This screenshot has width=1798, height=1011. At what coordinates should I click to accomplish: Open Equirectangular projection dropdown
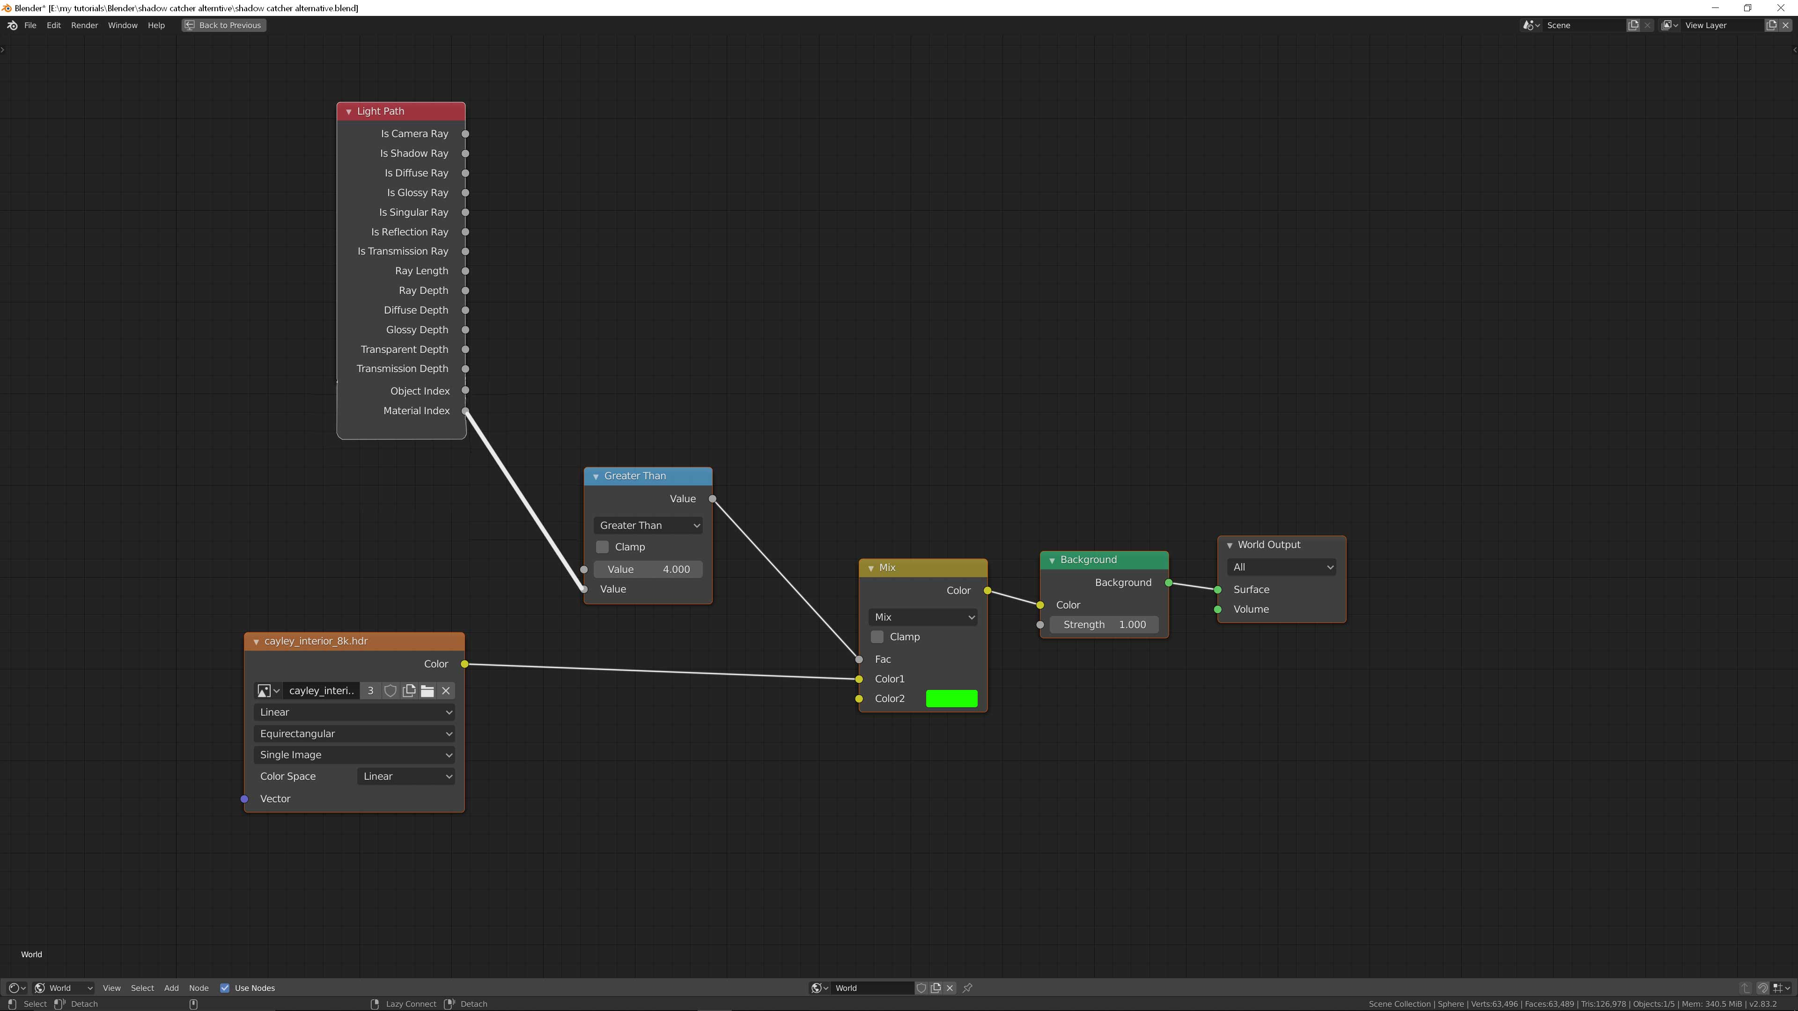coord(354,733)
